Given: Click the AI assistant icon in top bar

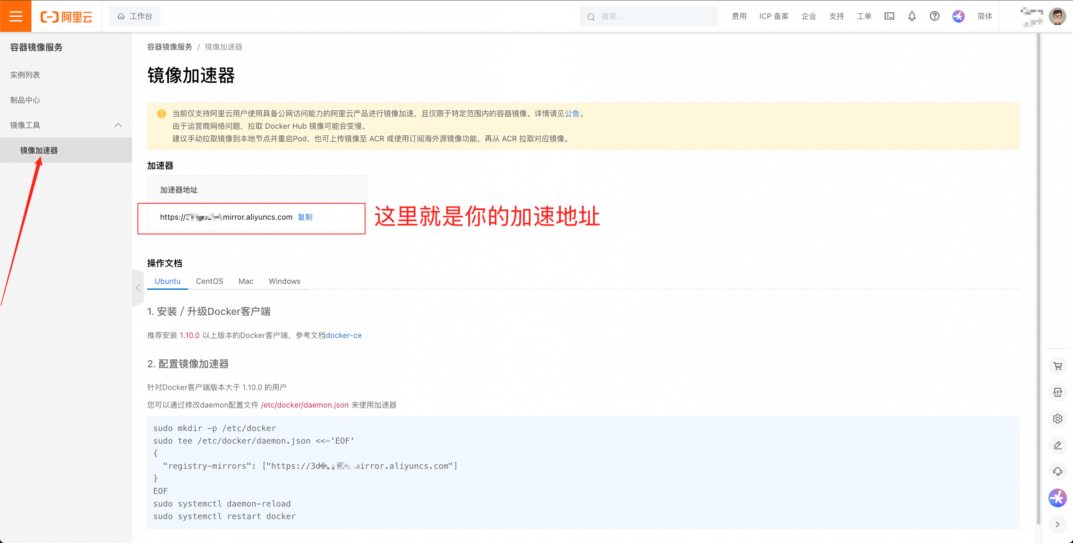Looking at the screenshot, I should coord(958,16).
